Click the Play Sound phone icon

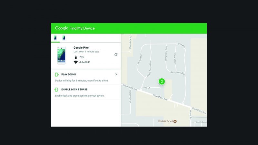tap(57, 74)
